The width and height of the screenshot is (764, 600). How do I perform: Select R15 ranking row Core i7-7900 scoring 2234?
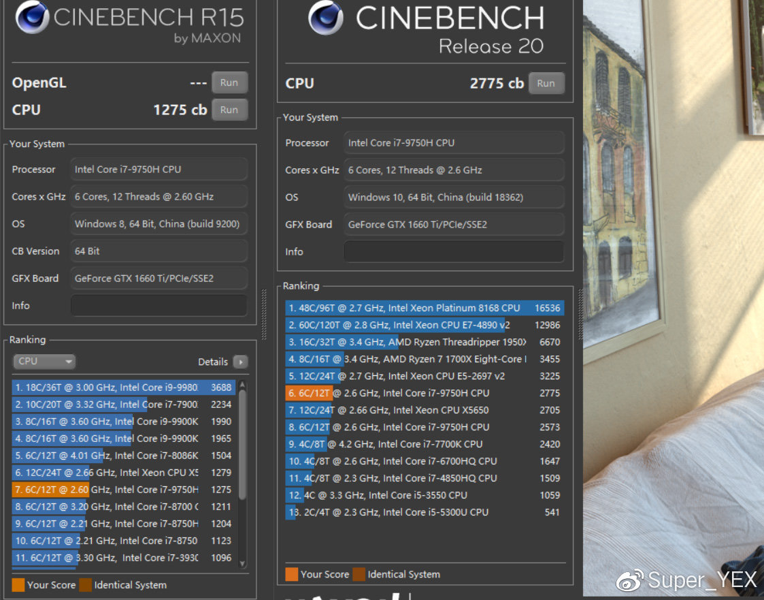[x=124, y=405]
